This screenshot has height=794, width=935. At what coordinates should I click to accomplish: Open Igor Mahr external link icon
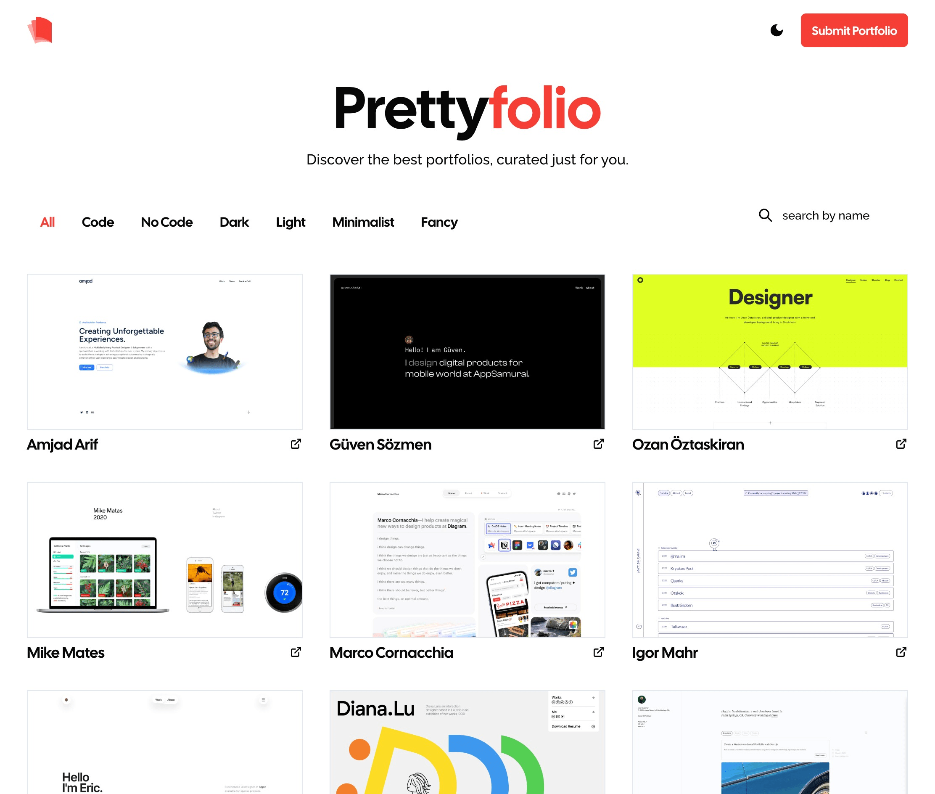901,651
